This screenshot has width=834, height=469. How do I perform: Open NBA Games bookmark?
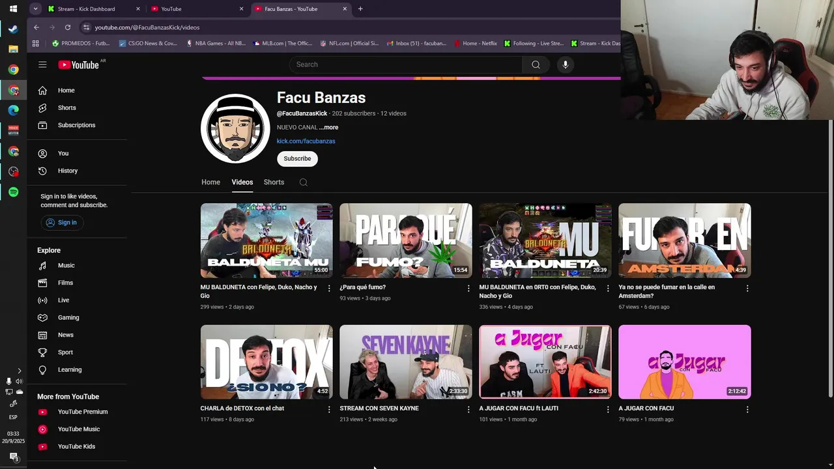216,43
